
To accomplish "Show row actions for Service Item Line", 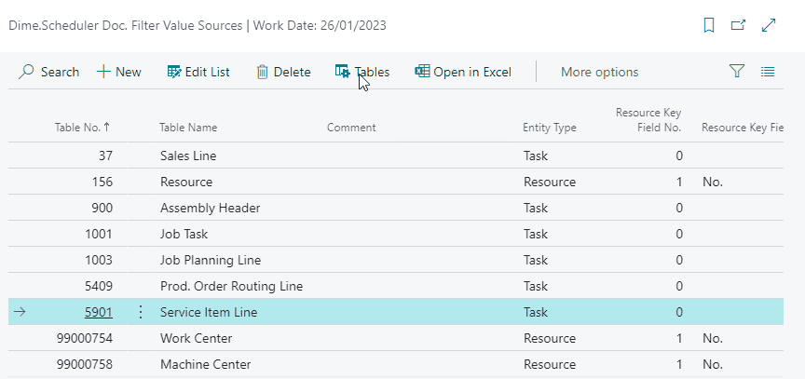I will (141, 312).
